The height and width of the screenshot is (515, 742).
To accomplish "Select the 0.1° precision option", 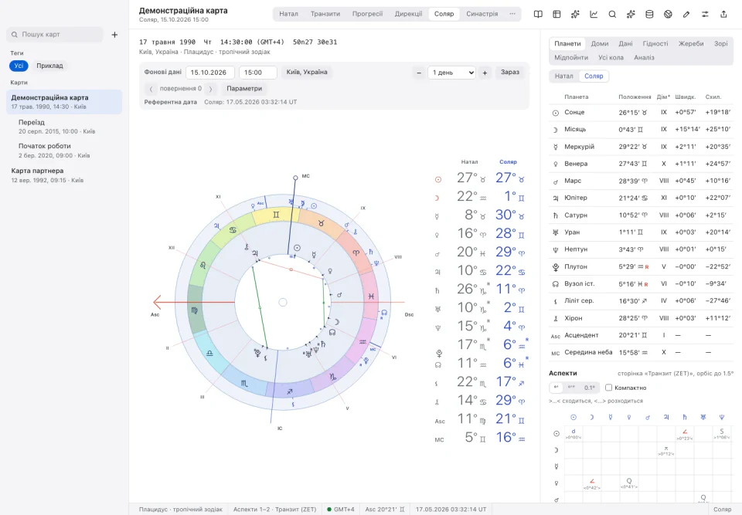I will pos(589,388).
